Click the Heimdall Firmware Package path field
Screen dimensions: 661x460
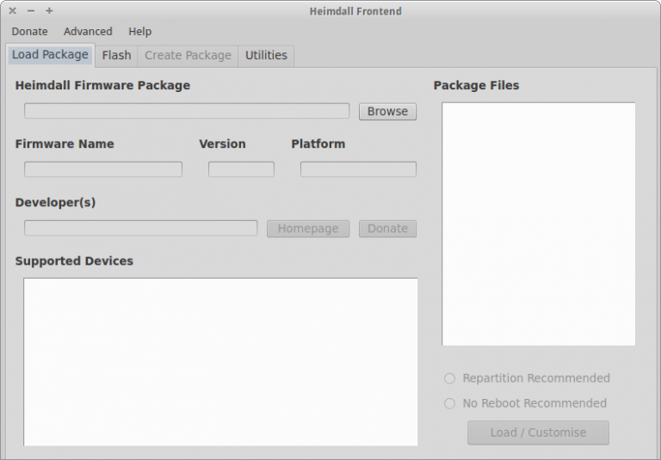click(x=187, y=111)
